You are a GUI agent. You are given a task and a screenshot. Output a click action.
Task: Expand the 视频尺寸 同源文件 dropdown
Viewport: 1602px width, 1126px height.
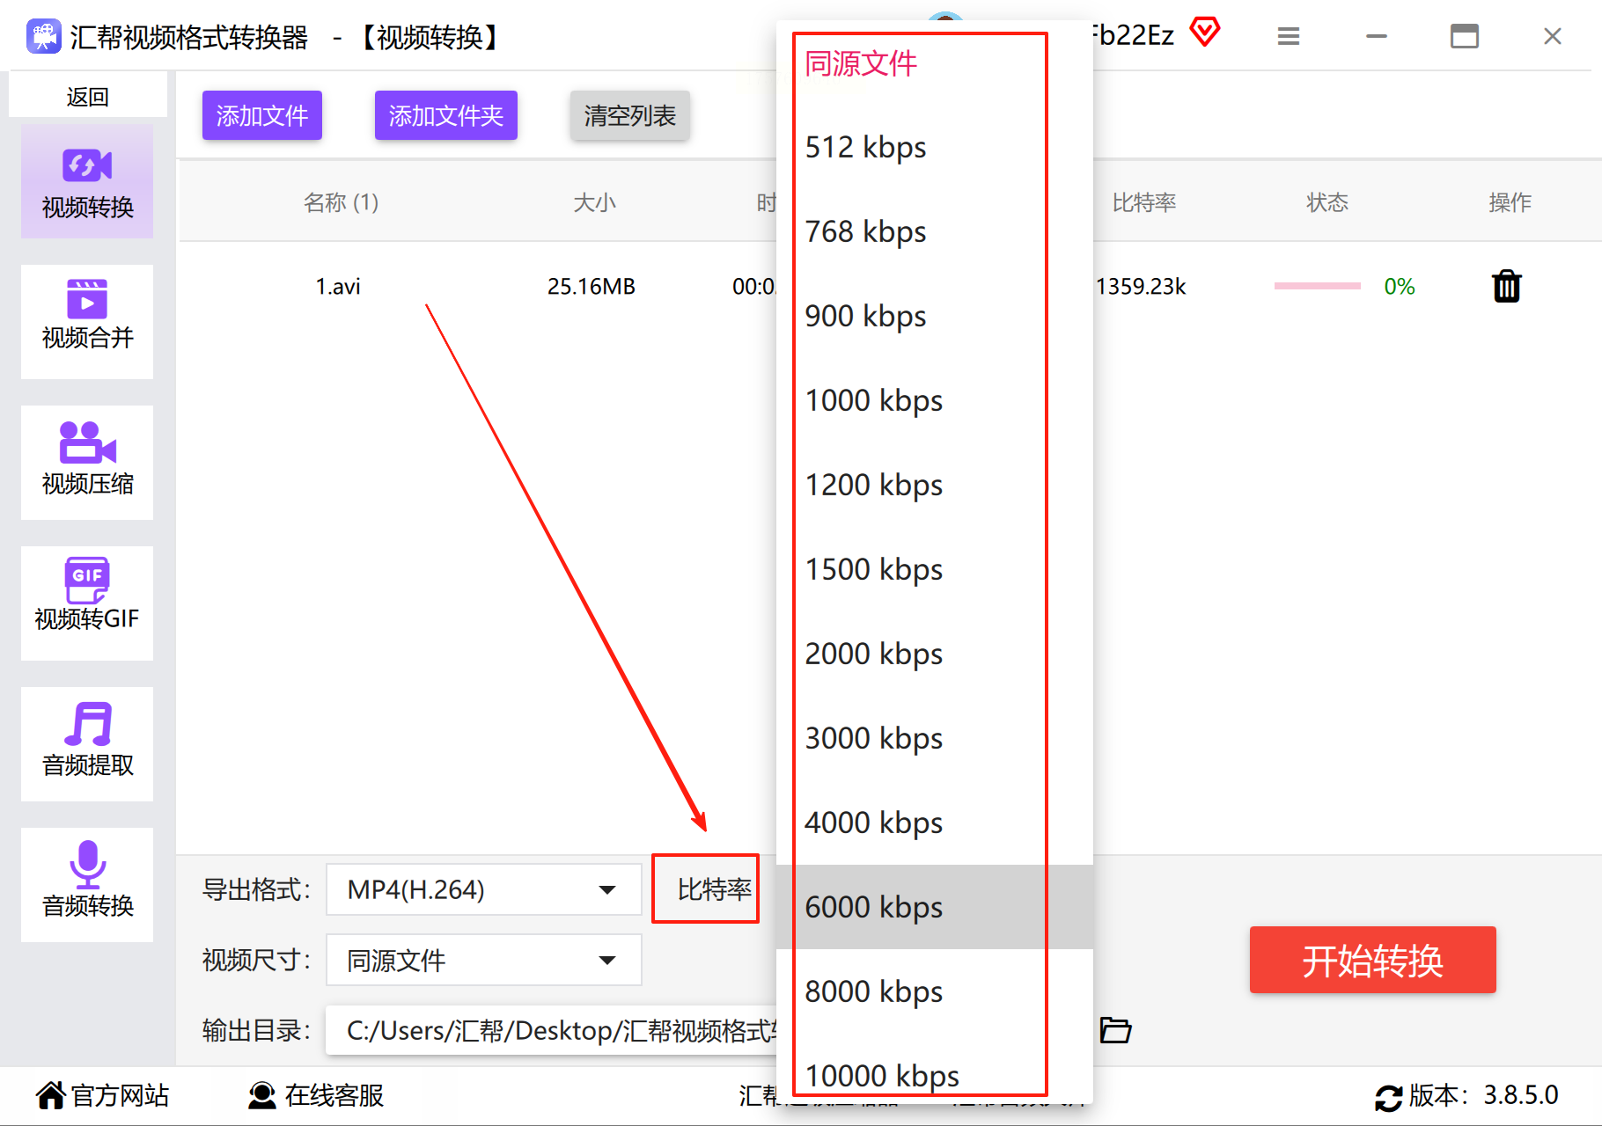483,960
